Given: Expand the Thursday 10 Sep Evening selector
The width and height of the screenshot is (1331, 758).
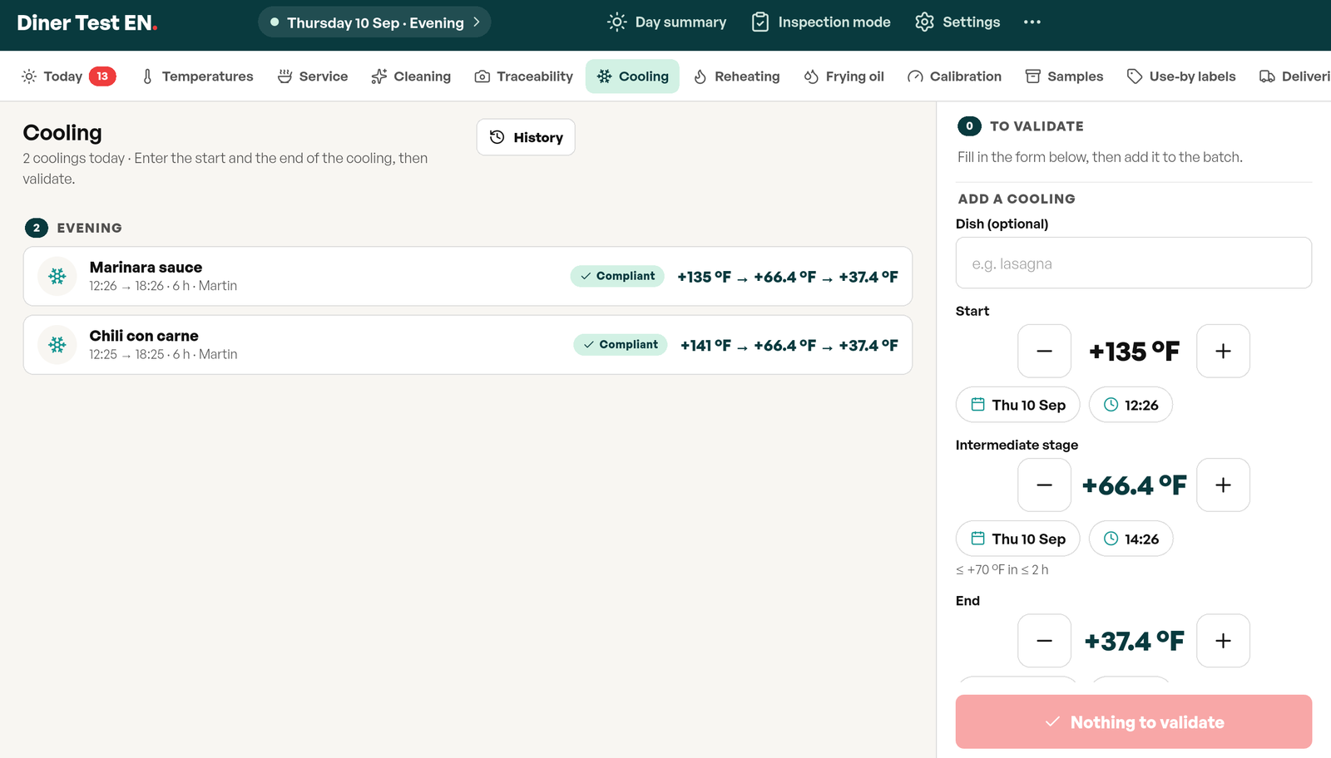Looking at the screenshot, I should [x=374, y=22].
